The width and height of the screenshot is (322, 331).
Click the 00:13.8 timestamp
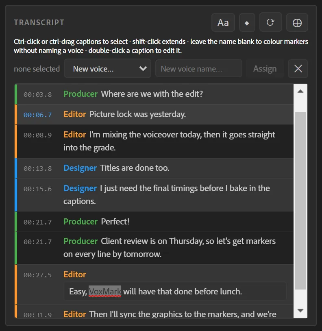(x=37, y=168)
